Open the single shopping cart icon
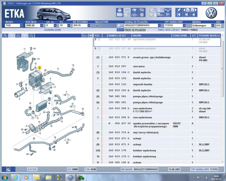 pos(168,15)
